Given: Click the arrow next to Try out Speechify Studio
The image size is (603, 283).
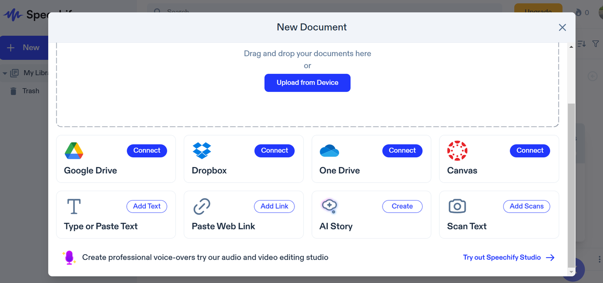Looking at the screenshot, I should tap(550, 258).
